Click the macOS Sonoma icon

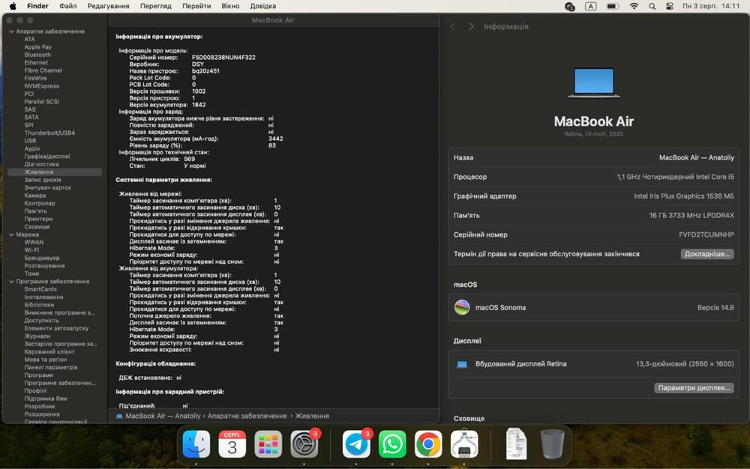[x=461, y=308]
